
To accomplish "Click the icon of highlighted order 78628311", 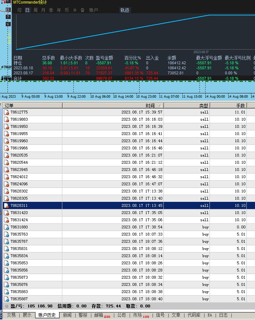I will coord(6,205).
